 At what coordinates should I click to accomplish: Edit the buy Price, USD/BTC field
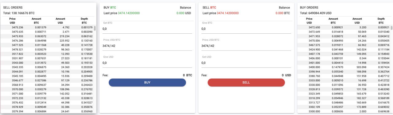tap(147, 46)
